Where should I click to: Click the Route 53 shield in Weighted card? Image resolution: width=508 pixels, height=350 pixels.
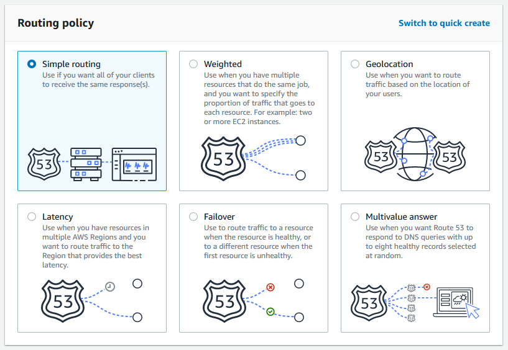point(223,158)
